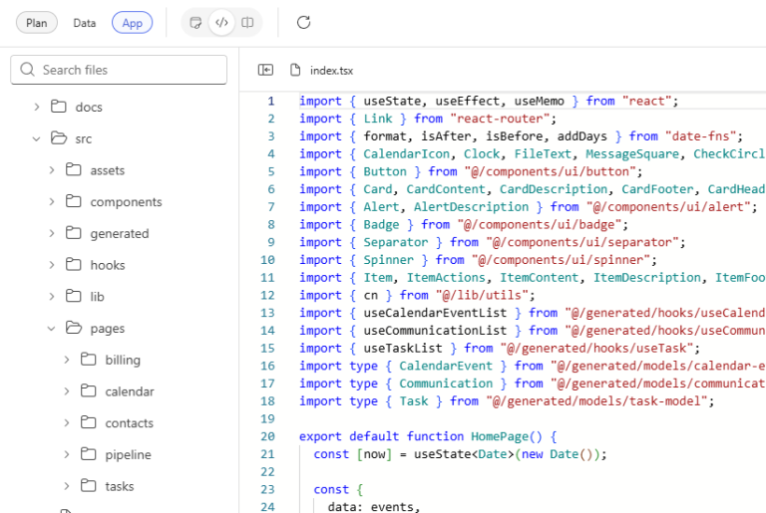Viewport: 766px width, 513px height.
Task: Click the refresh icon
Action: 304,22
